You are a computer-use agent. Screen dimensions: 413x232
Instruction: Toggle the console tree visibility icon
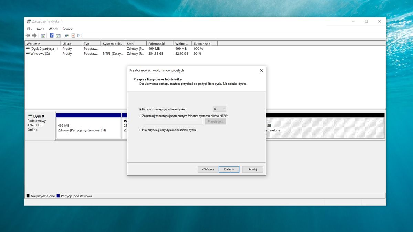[43, 35]
